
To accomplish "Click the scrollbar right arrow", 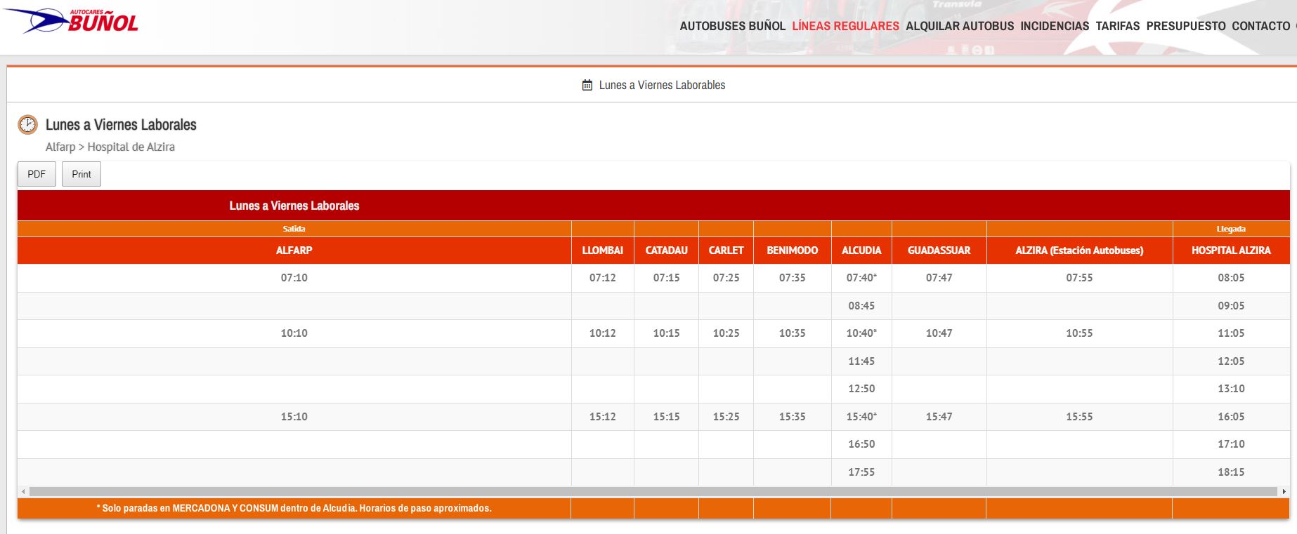I will (1284, 492).
